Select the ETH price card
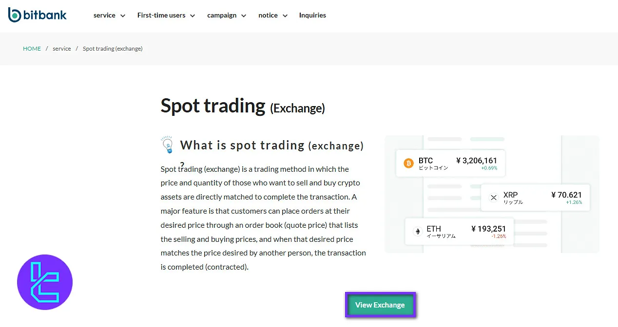 459,232
